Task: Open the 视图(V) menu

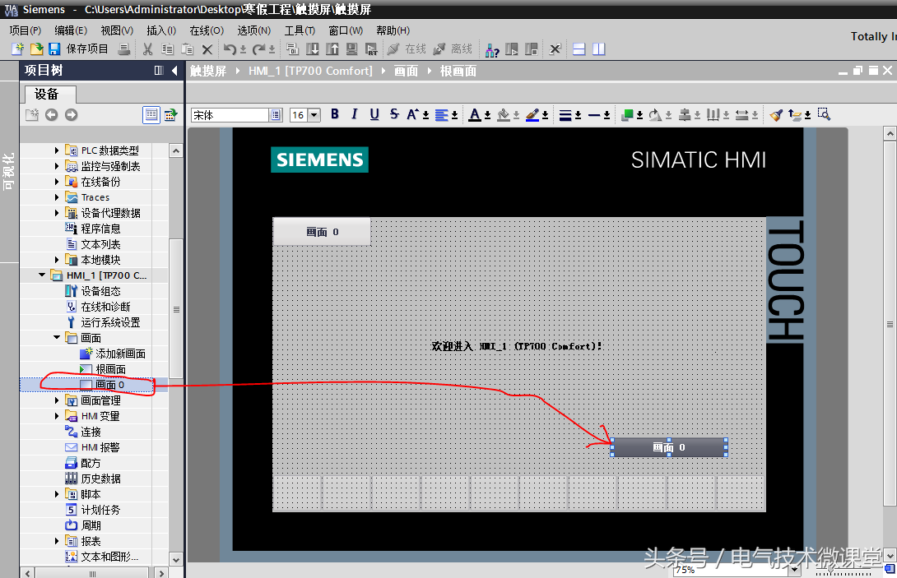Action: [117, 30]
